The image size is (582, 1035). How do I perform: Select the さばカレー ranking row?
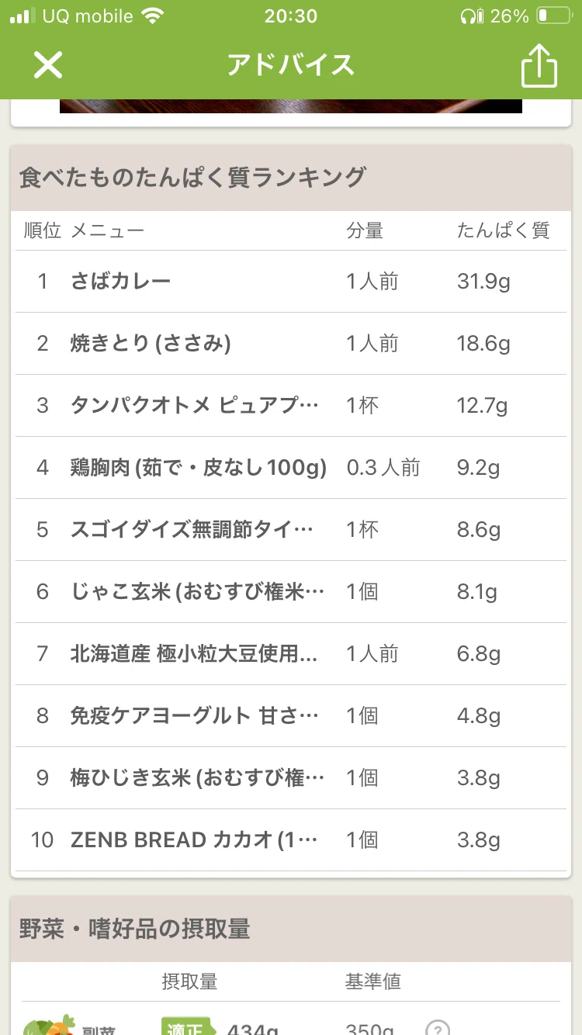(291, 281)
